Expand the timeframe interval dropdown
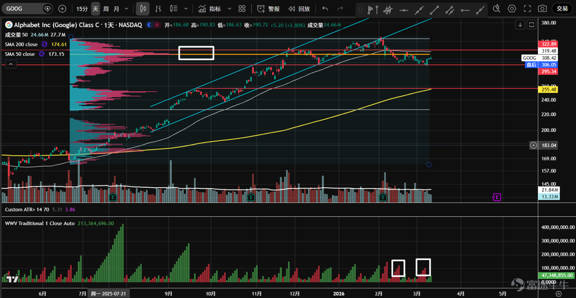 pyautogui.click(x=126, y=9)
